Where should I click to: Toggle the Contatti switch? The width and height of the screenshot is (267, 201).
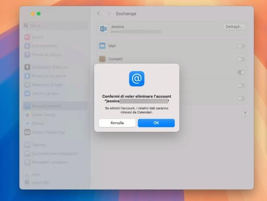[x=241, y=59]
